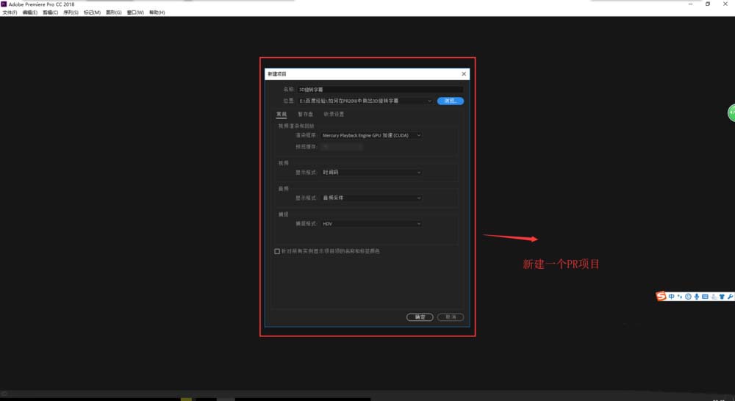Viewport: 735px width, 401px height.
Task: Open the 图形(G) menu
Action: coord(113,12)
